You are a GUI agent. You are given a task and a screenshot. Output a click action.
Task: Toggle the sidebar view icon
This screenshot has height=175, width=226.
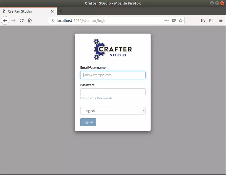(x=211, y=20)
